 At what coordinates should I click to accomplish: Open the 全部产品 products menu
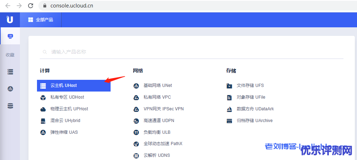coord(41,20)
